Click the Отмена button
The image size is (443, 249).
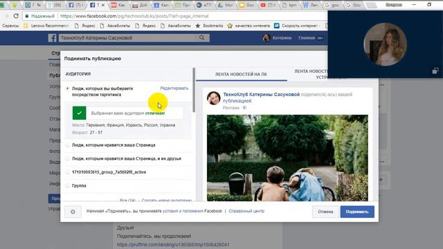coord(325,212)
